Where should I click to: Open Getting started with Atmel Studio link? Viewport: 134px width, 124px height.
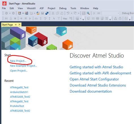click(96, 67)
